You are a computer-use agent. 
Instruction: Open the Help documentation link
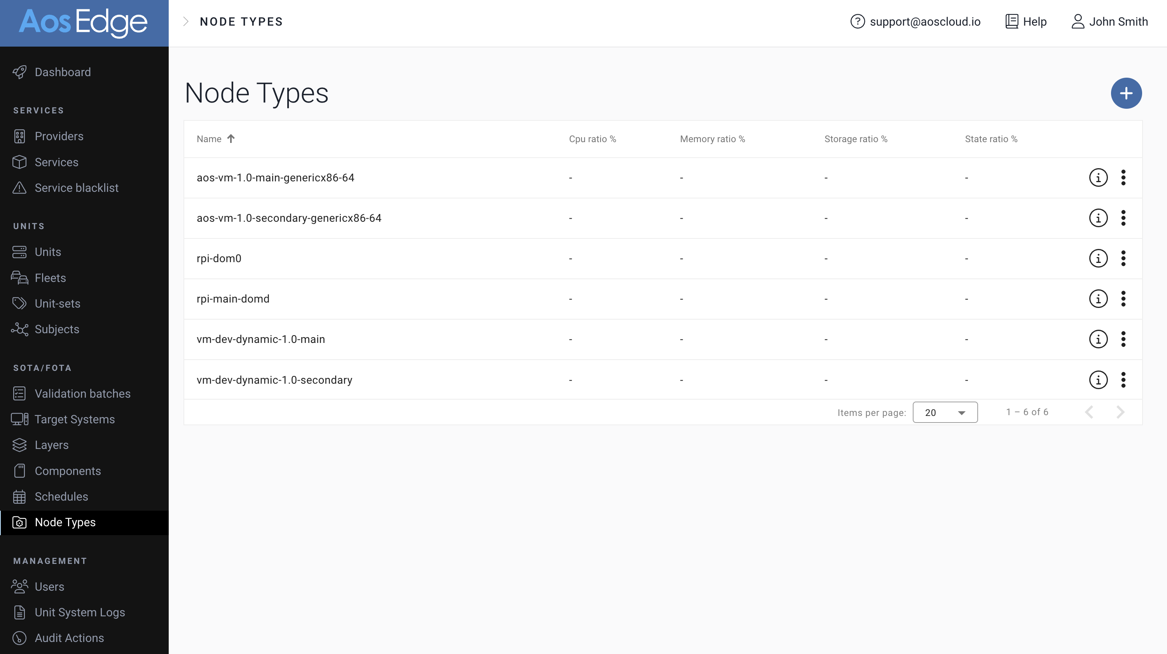tap(1026, 21)
